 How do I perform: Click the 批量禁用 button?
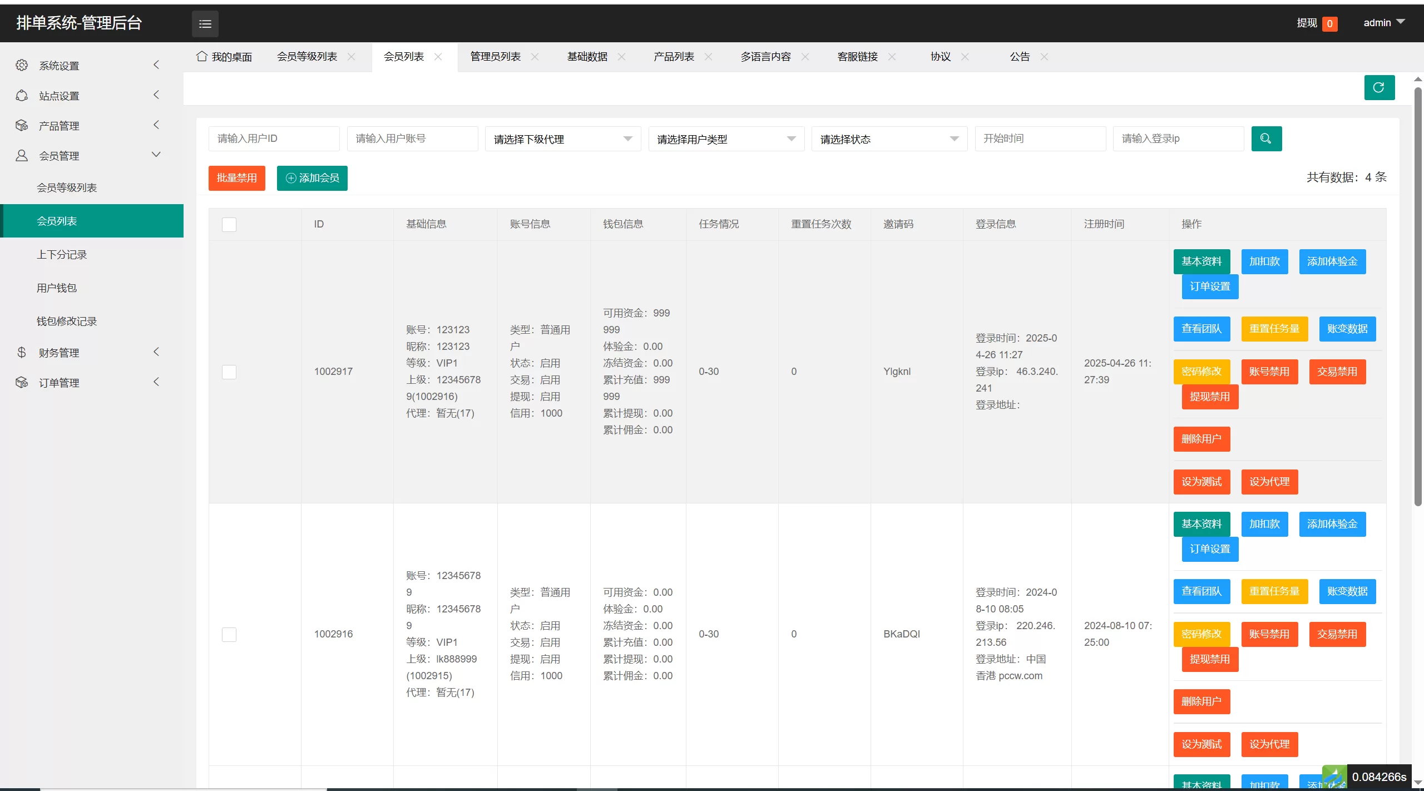pyautogui.click(x=236, y=178)
